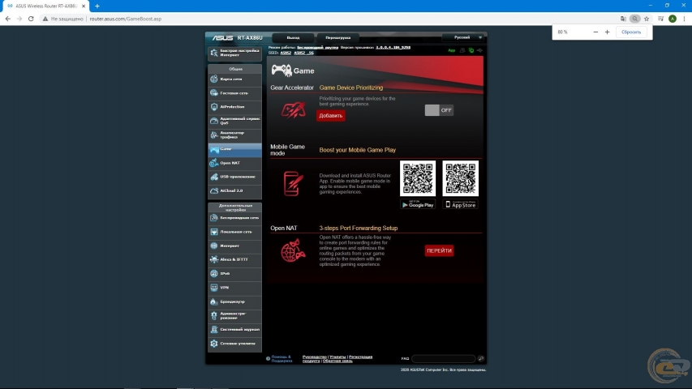Increase zoom with the plus button
Viewport: 692px width, 389px height.
point(608,32)
